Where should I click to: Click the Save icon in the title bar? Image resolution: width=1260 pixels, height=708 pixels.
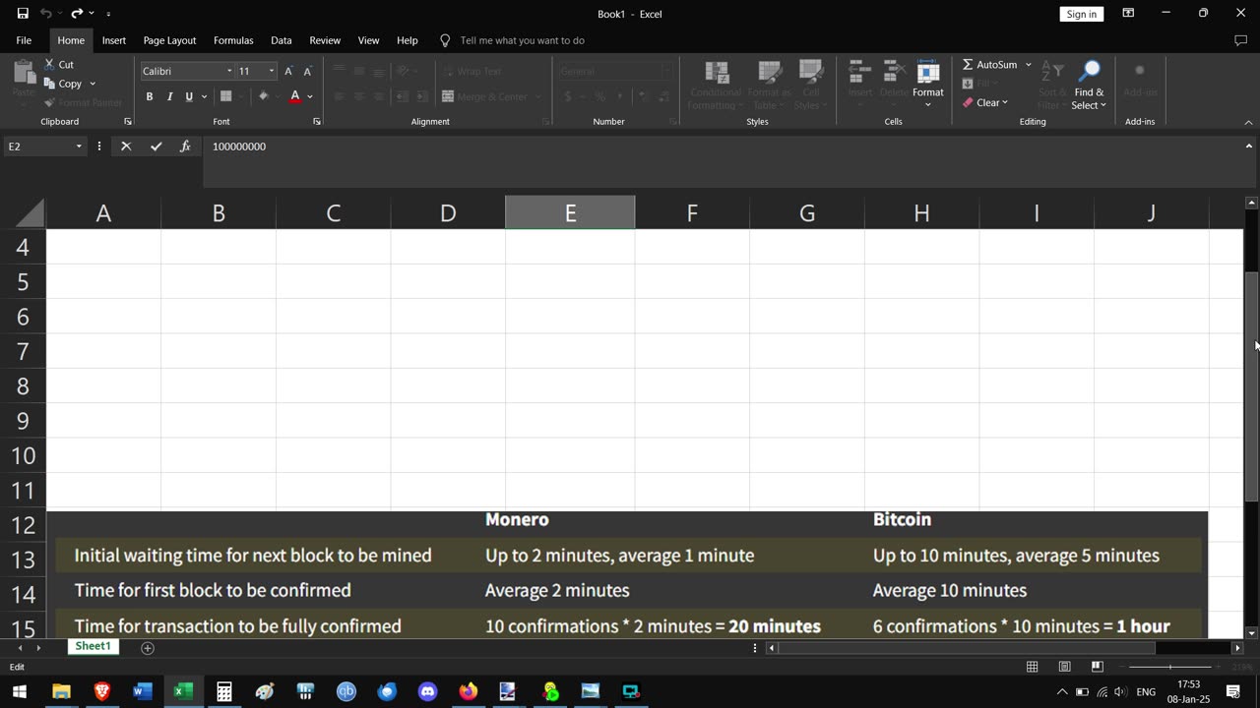tap(23, 14)
